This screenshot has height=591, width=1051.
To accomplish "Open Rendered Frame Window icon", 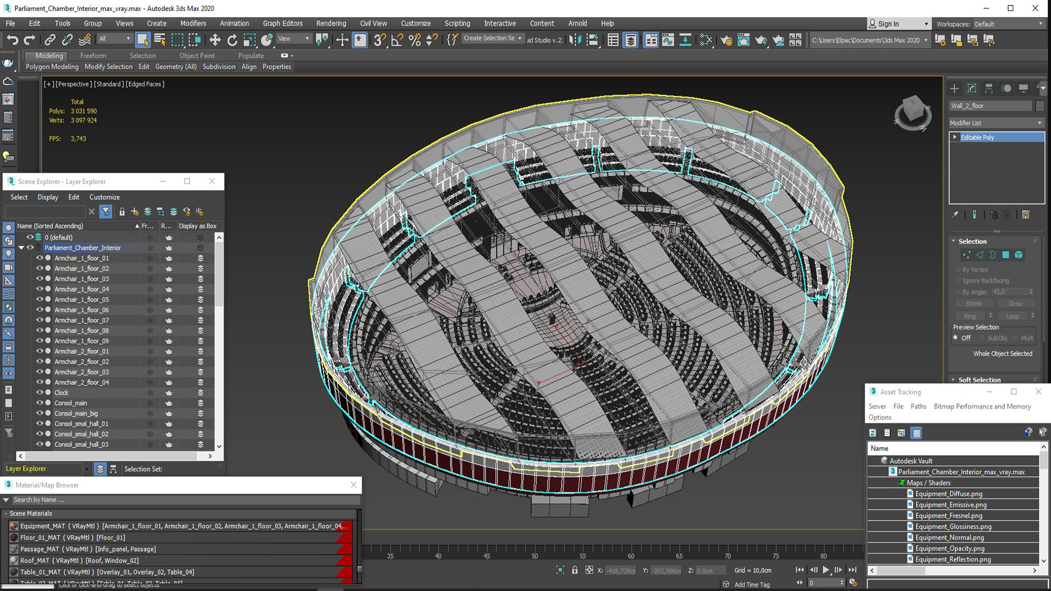I will (743, 40).
